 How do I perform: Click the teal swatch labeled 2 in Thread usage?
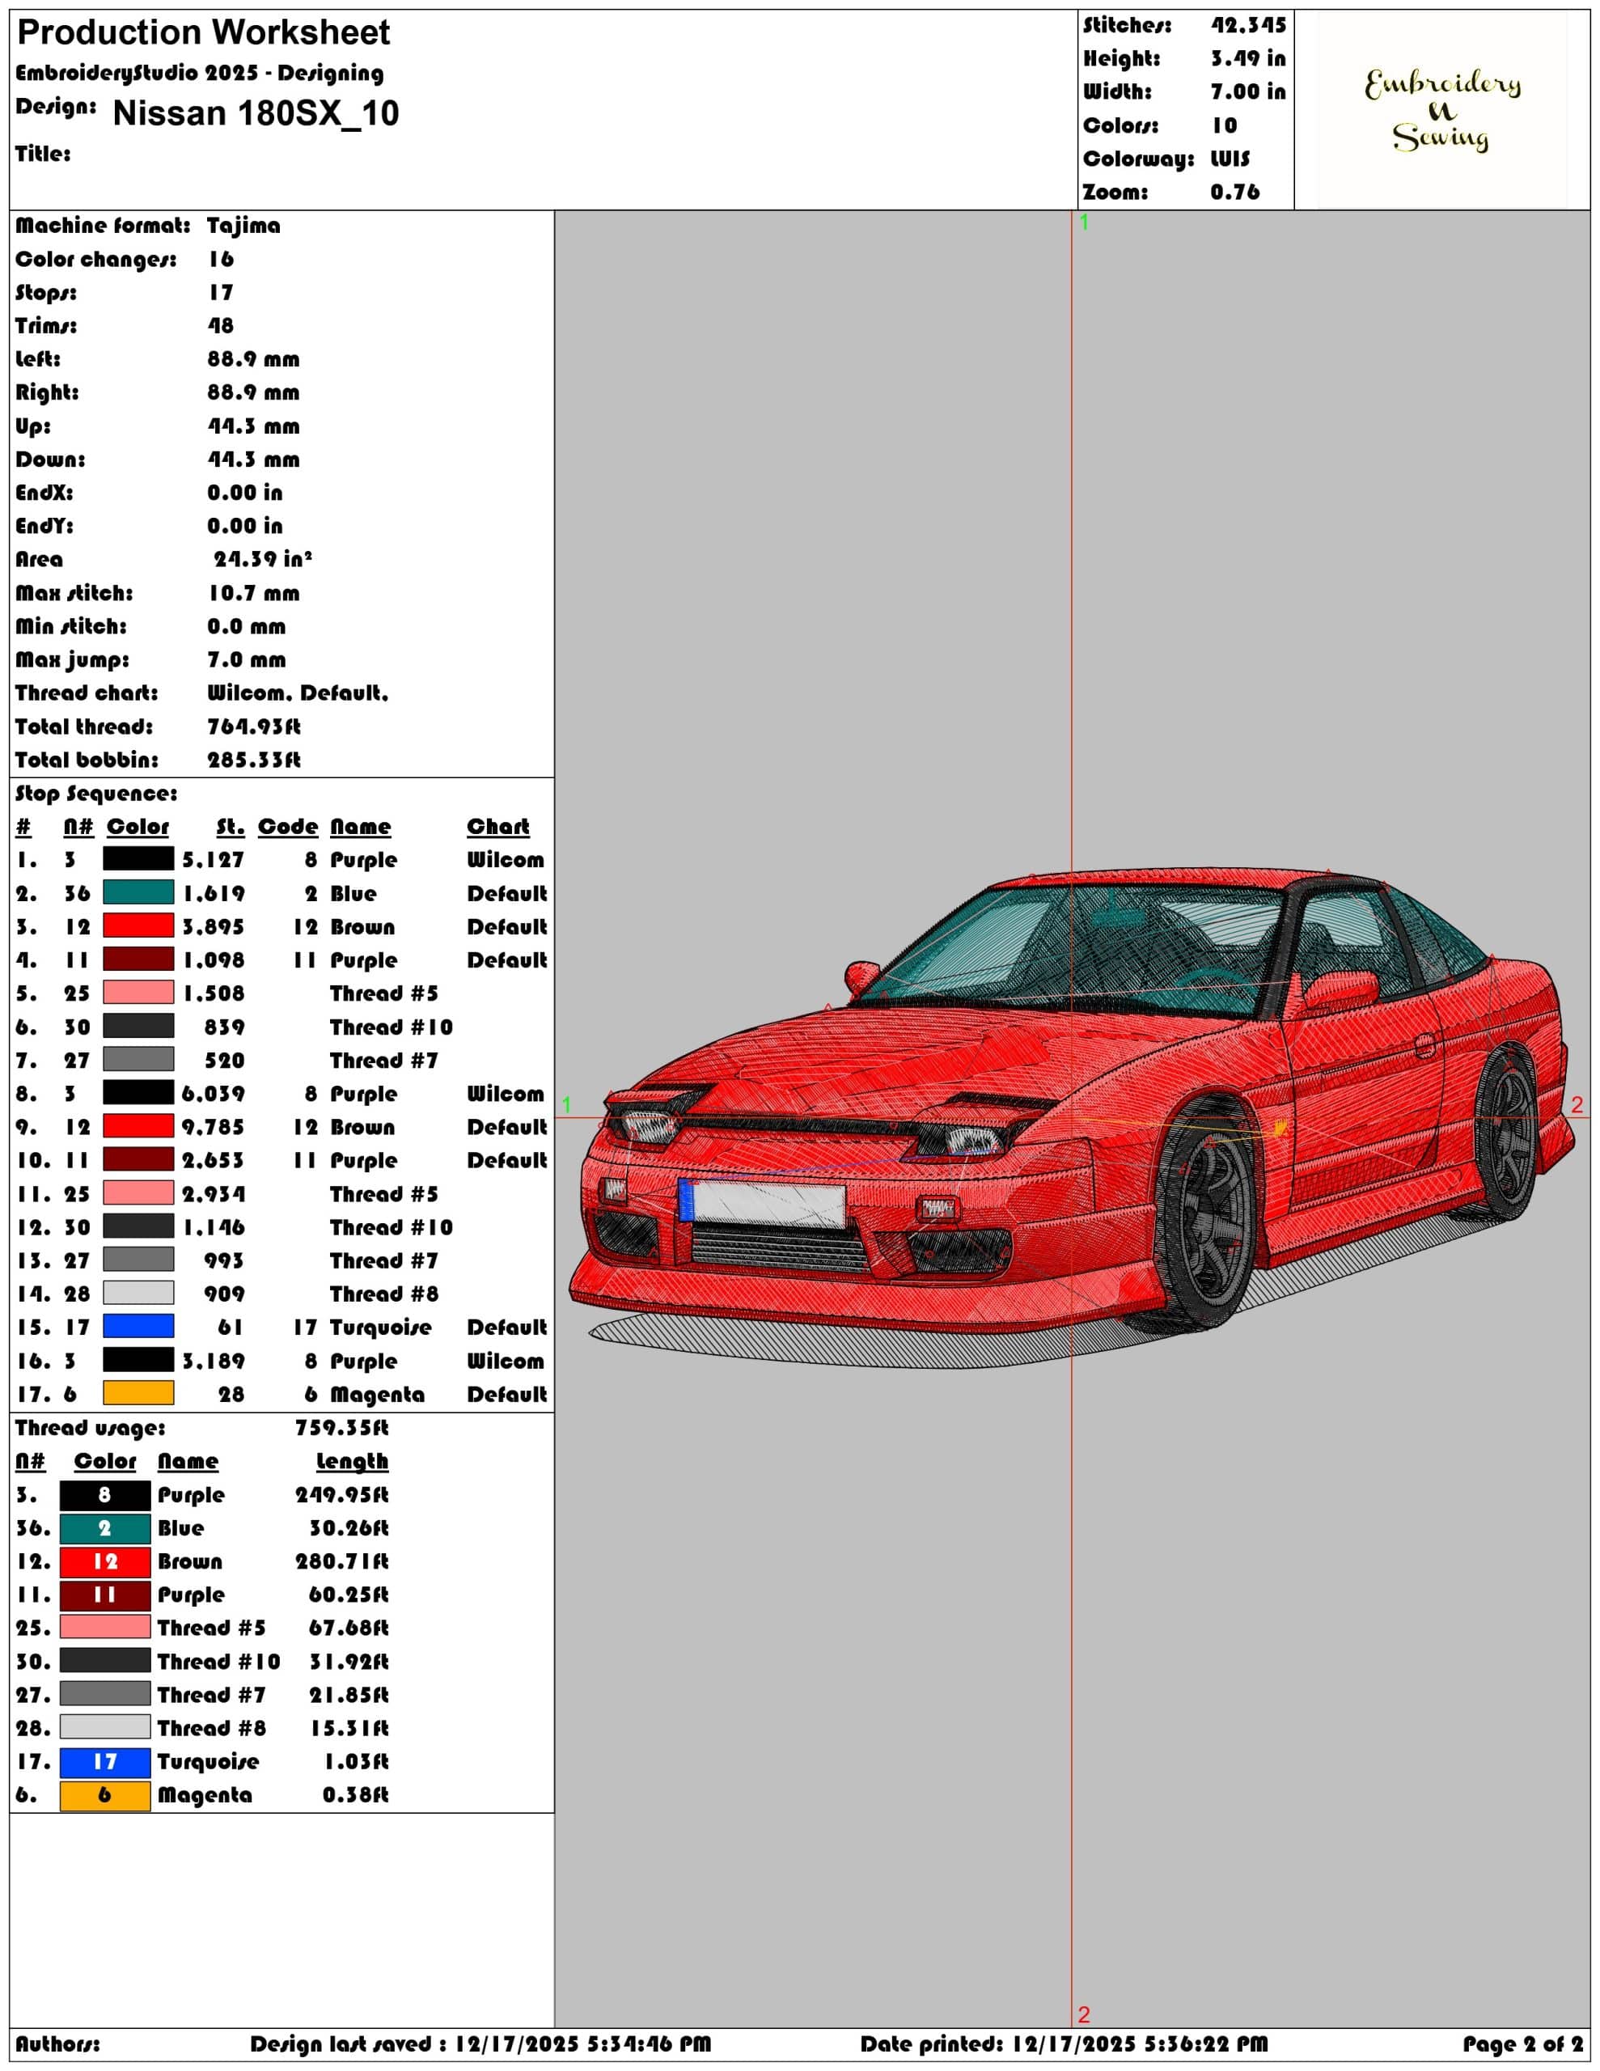click(x=105, y=1529)
